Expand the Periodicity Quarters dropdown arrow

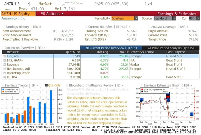[x=136, y=18]
